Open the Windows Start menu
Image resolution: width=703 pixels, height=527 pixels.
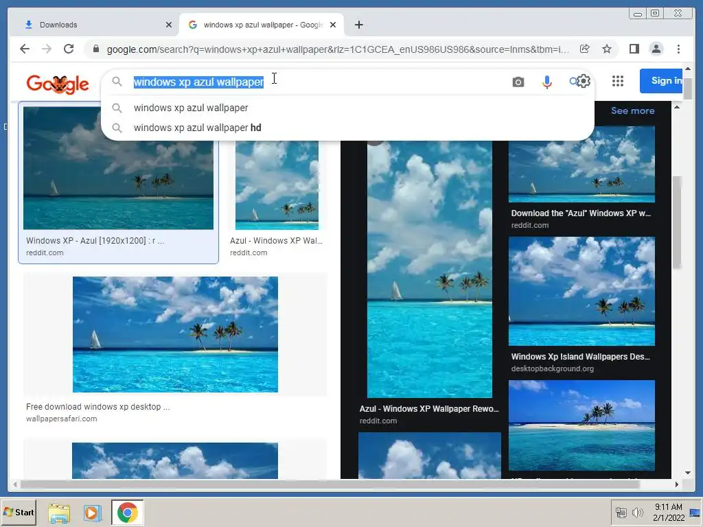tap(19, 512)
